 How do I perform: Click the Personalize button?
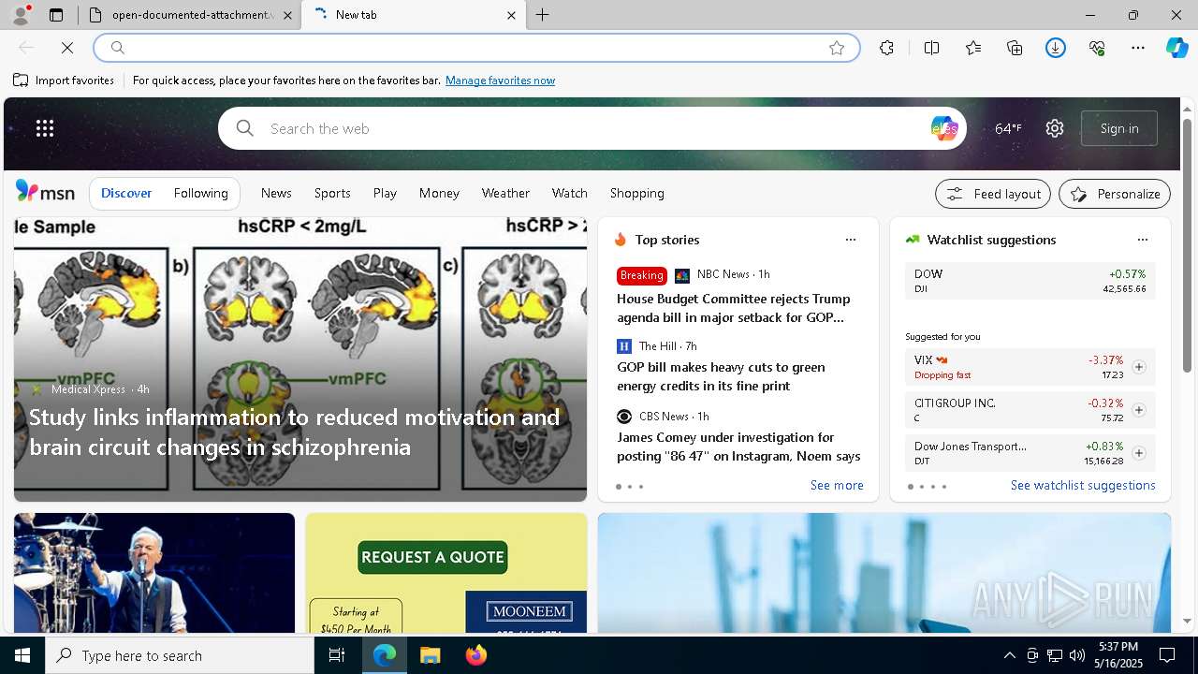pos(1115,194)
